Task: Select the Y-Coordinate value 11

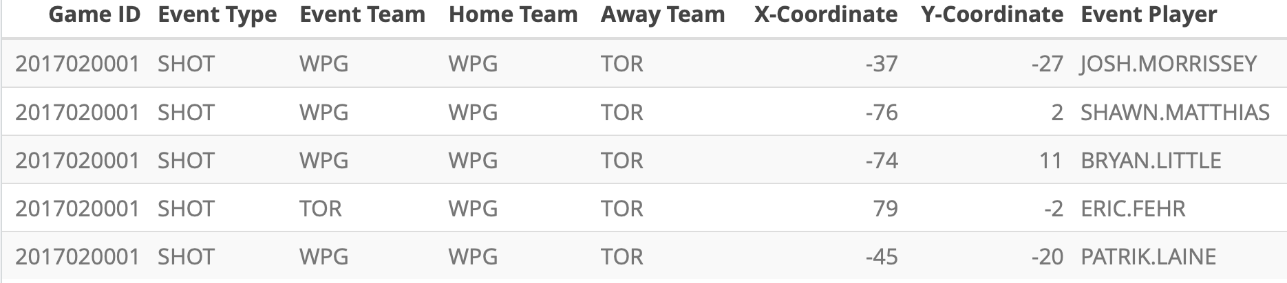Action: [x=1050, y=161]
